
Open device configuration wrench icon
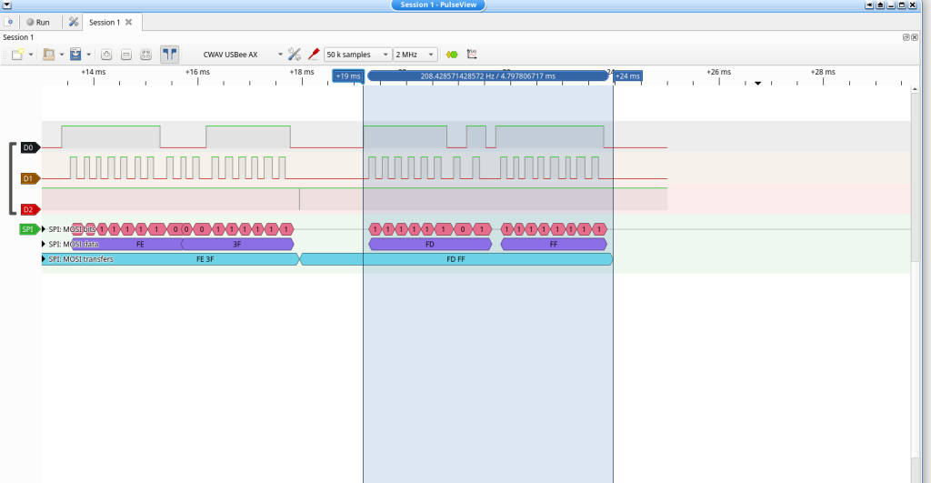(x=294, y=55)
